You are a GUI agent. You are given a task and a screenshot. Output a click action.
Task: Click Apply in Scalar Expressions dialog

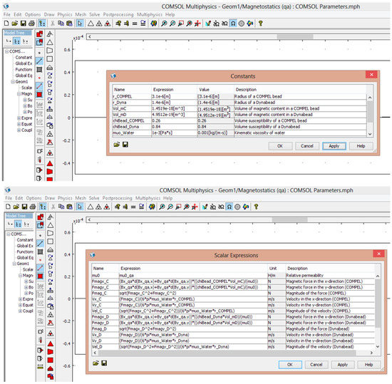click(343, 365)
